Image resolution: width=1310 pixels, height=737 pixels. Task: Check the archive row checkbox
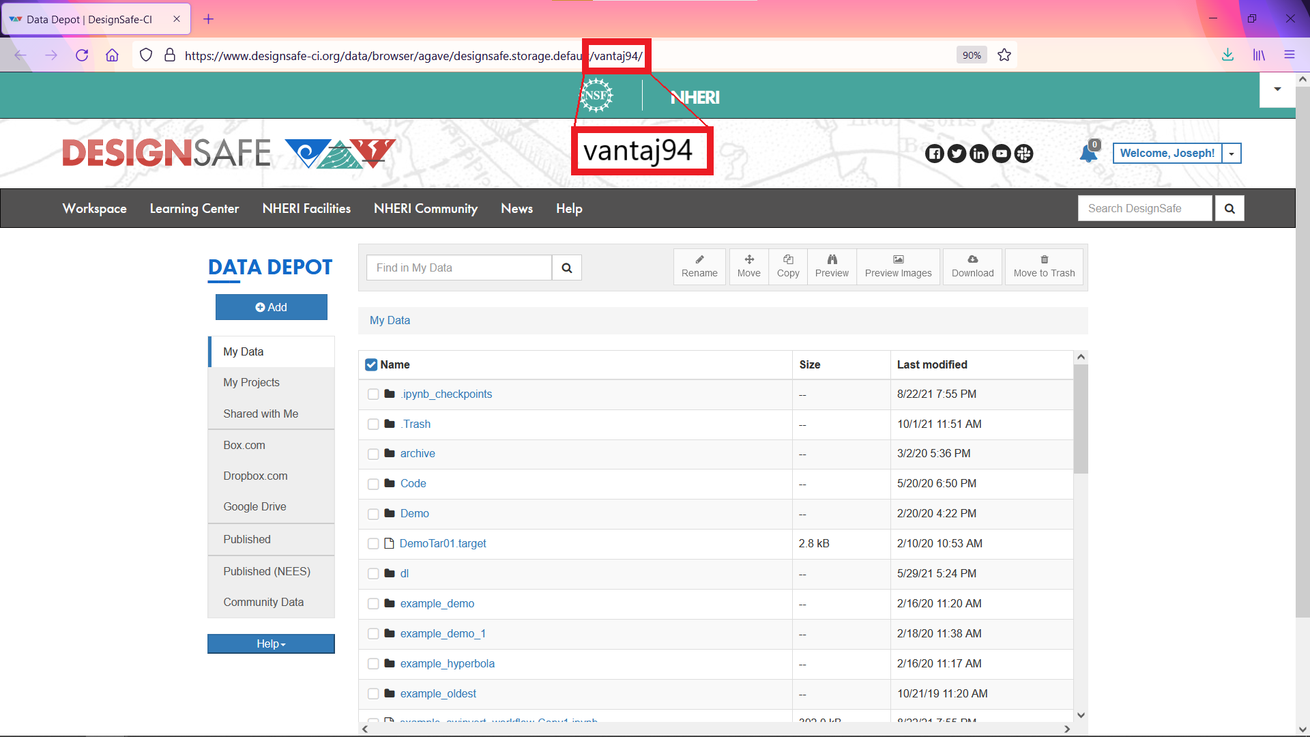373,454
